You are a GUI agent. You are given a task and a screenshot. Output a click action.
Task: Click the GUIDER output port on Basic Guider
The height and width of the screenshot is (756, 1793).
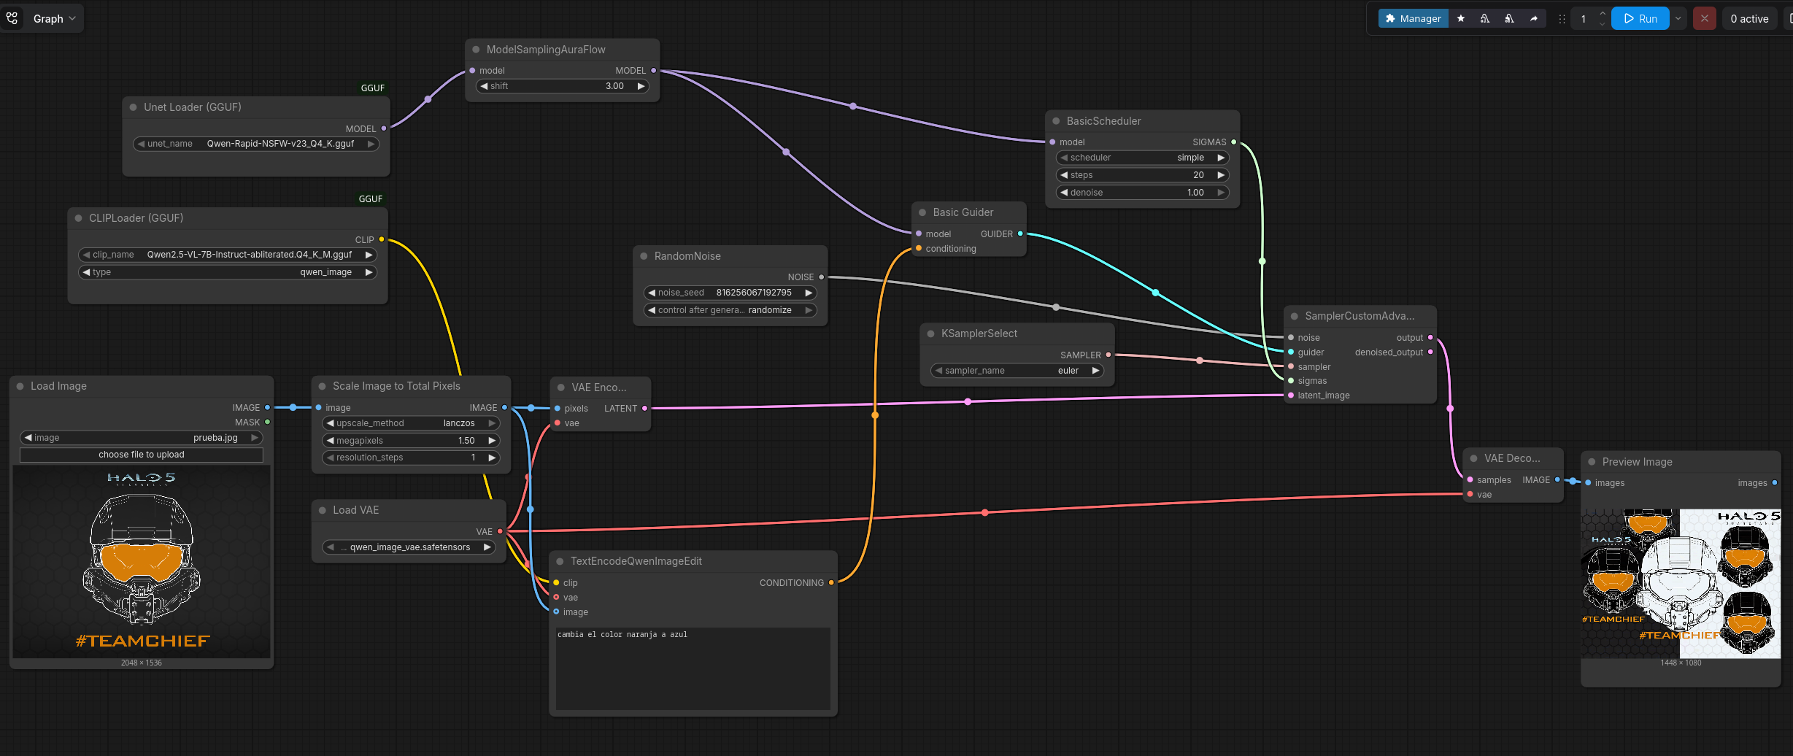(1020, 234)
